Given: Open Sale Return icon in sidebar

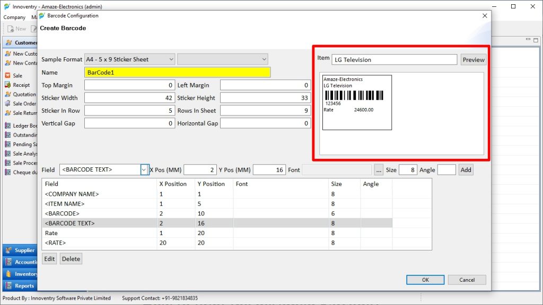Looking at the screenshot, I should pyautogui.click(x=7, y=113).
